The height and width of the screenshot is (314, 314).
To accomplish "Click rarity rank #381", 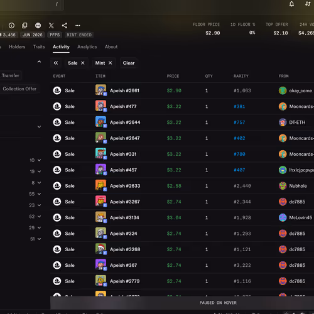I will click(239, 107).
